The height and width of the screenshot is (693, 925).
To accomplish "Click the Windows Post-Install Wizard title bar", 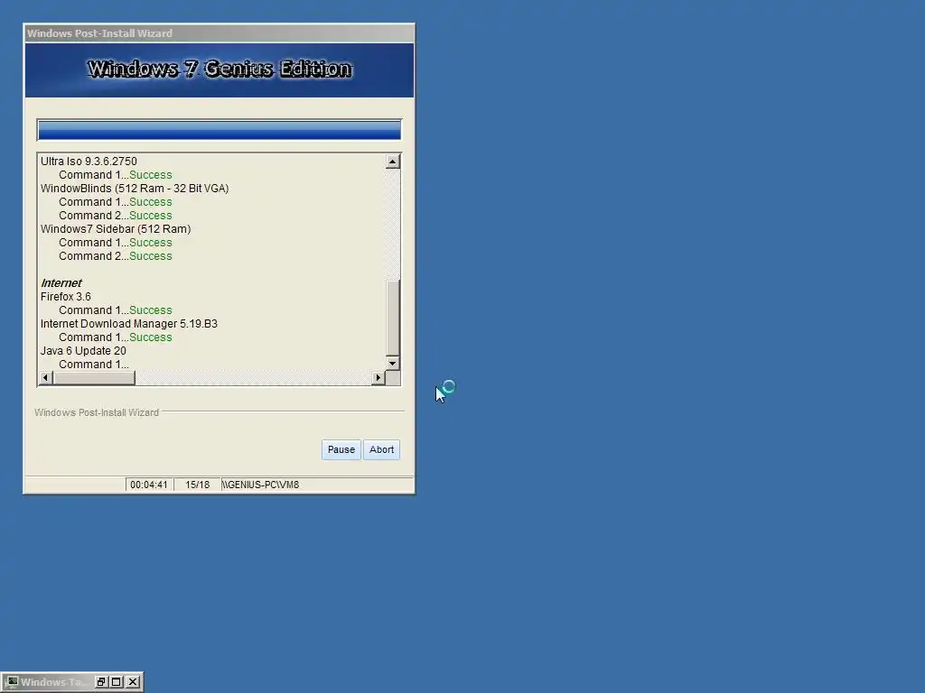I will (x=219, y=33).
